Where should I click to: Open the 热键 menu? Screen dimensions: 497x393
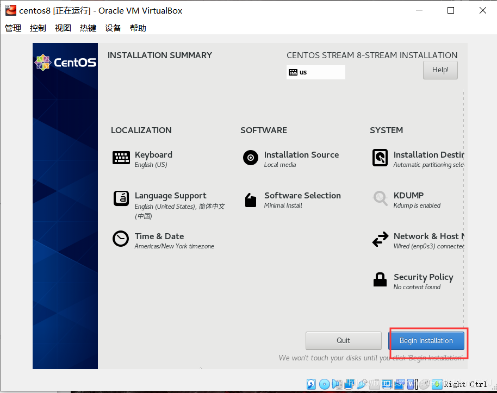88,28
